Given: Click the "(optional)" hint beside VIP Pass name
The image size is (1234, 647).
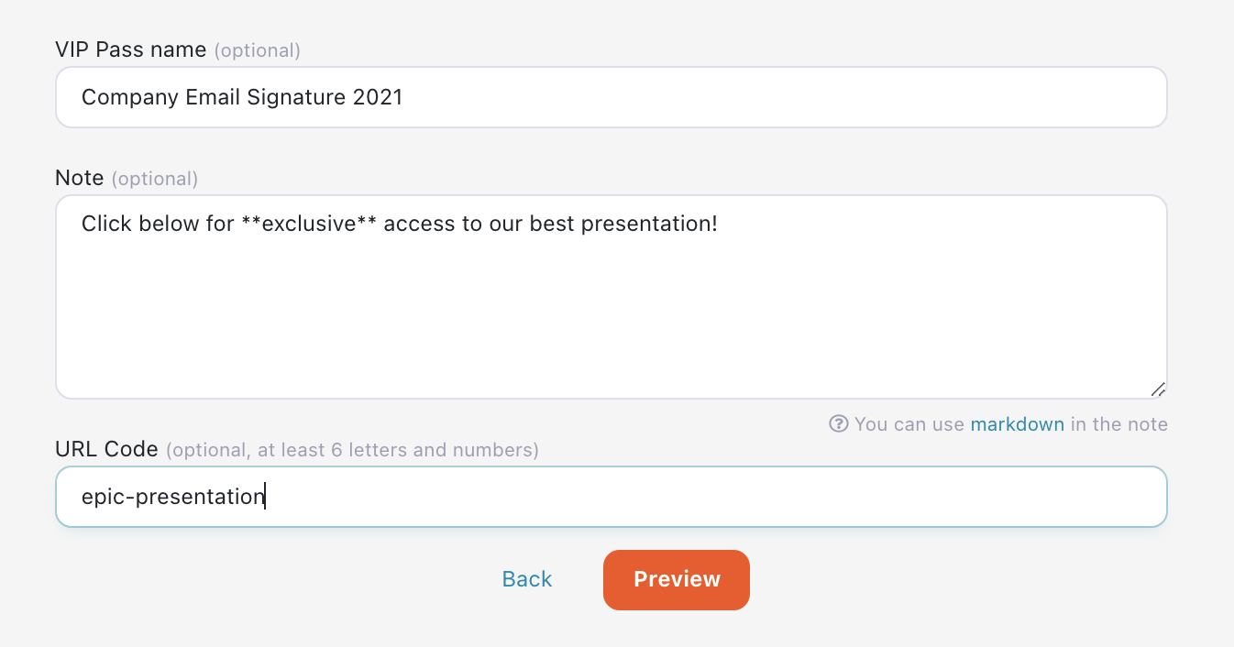Looking at the screenshot, I should coord(257,50).
